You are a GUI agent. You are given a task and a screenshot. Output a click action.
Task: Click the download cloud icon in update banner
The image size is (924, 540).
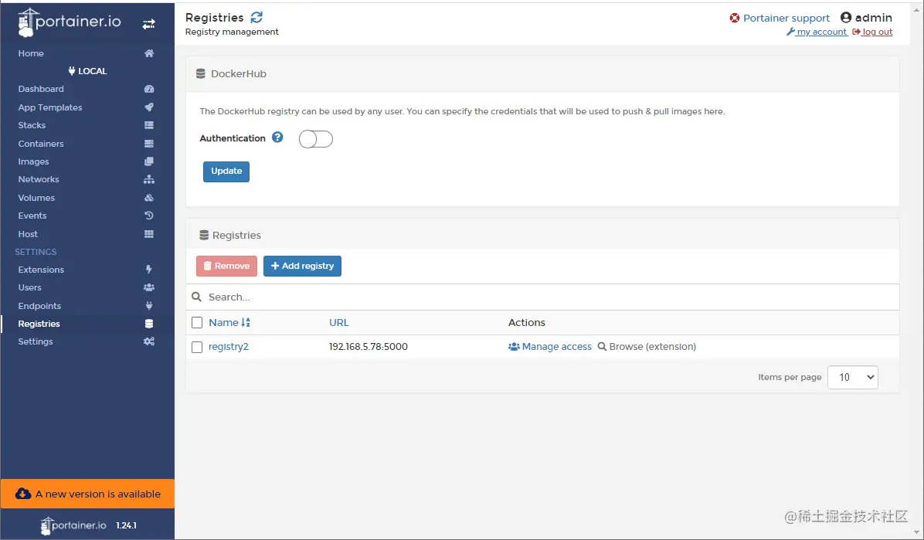click(x=23, y=494)
